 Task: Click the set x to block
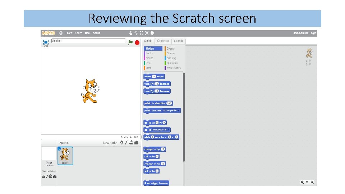point(151,157)
